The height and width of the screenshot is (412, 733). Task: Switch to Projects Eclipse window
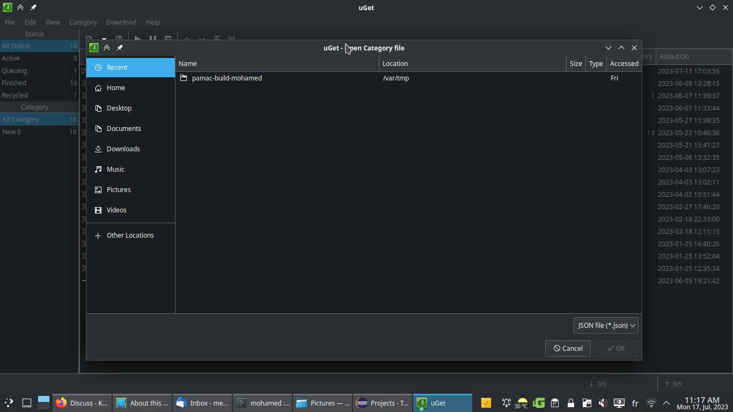(x=383, y=403)
